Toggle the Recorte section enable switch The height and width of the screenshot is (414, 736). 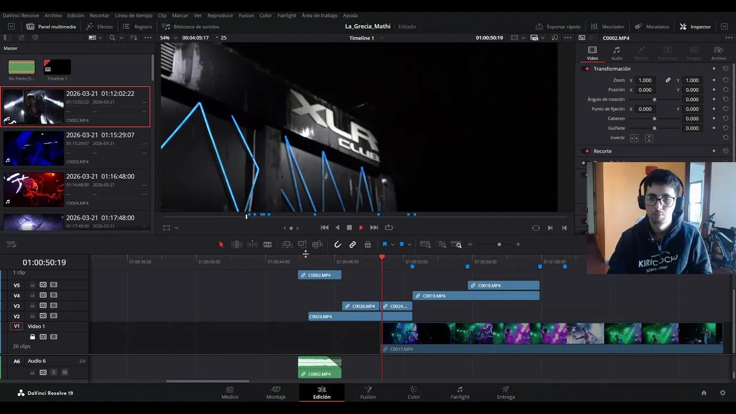586,151
